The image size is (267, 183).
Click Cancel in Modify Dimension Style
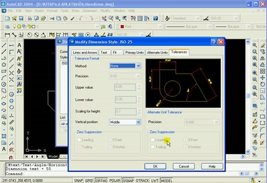click(x=184, y=166)
